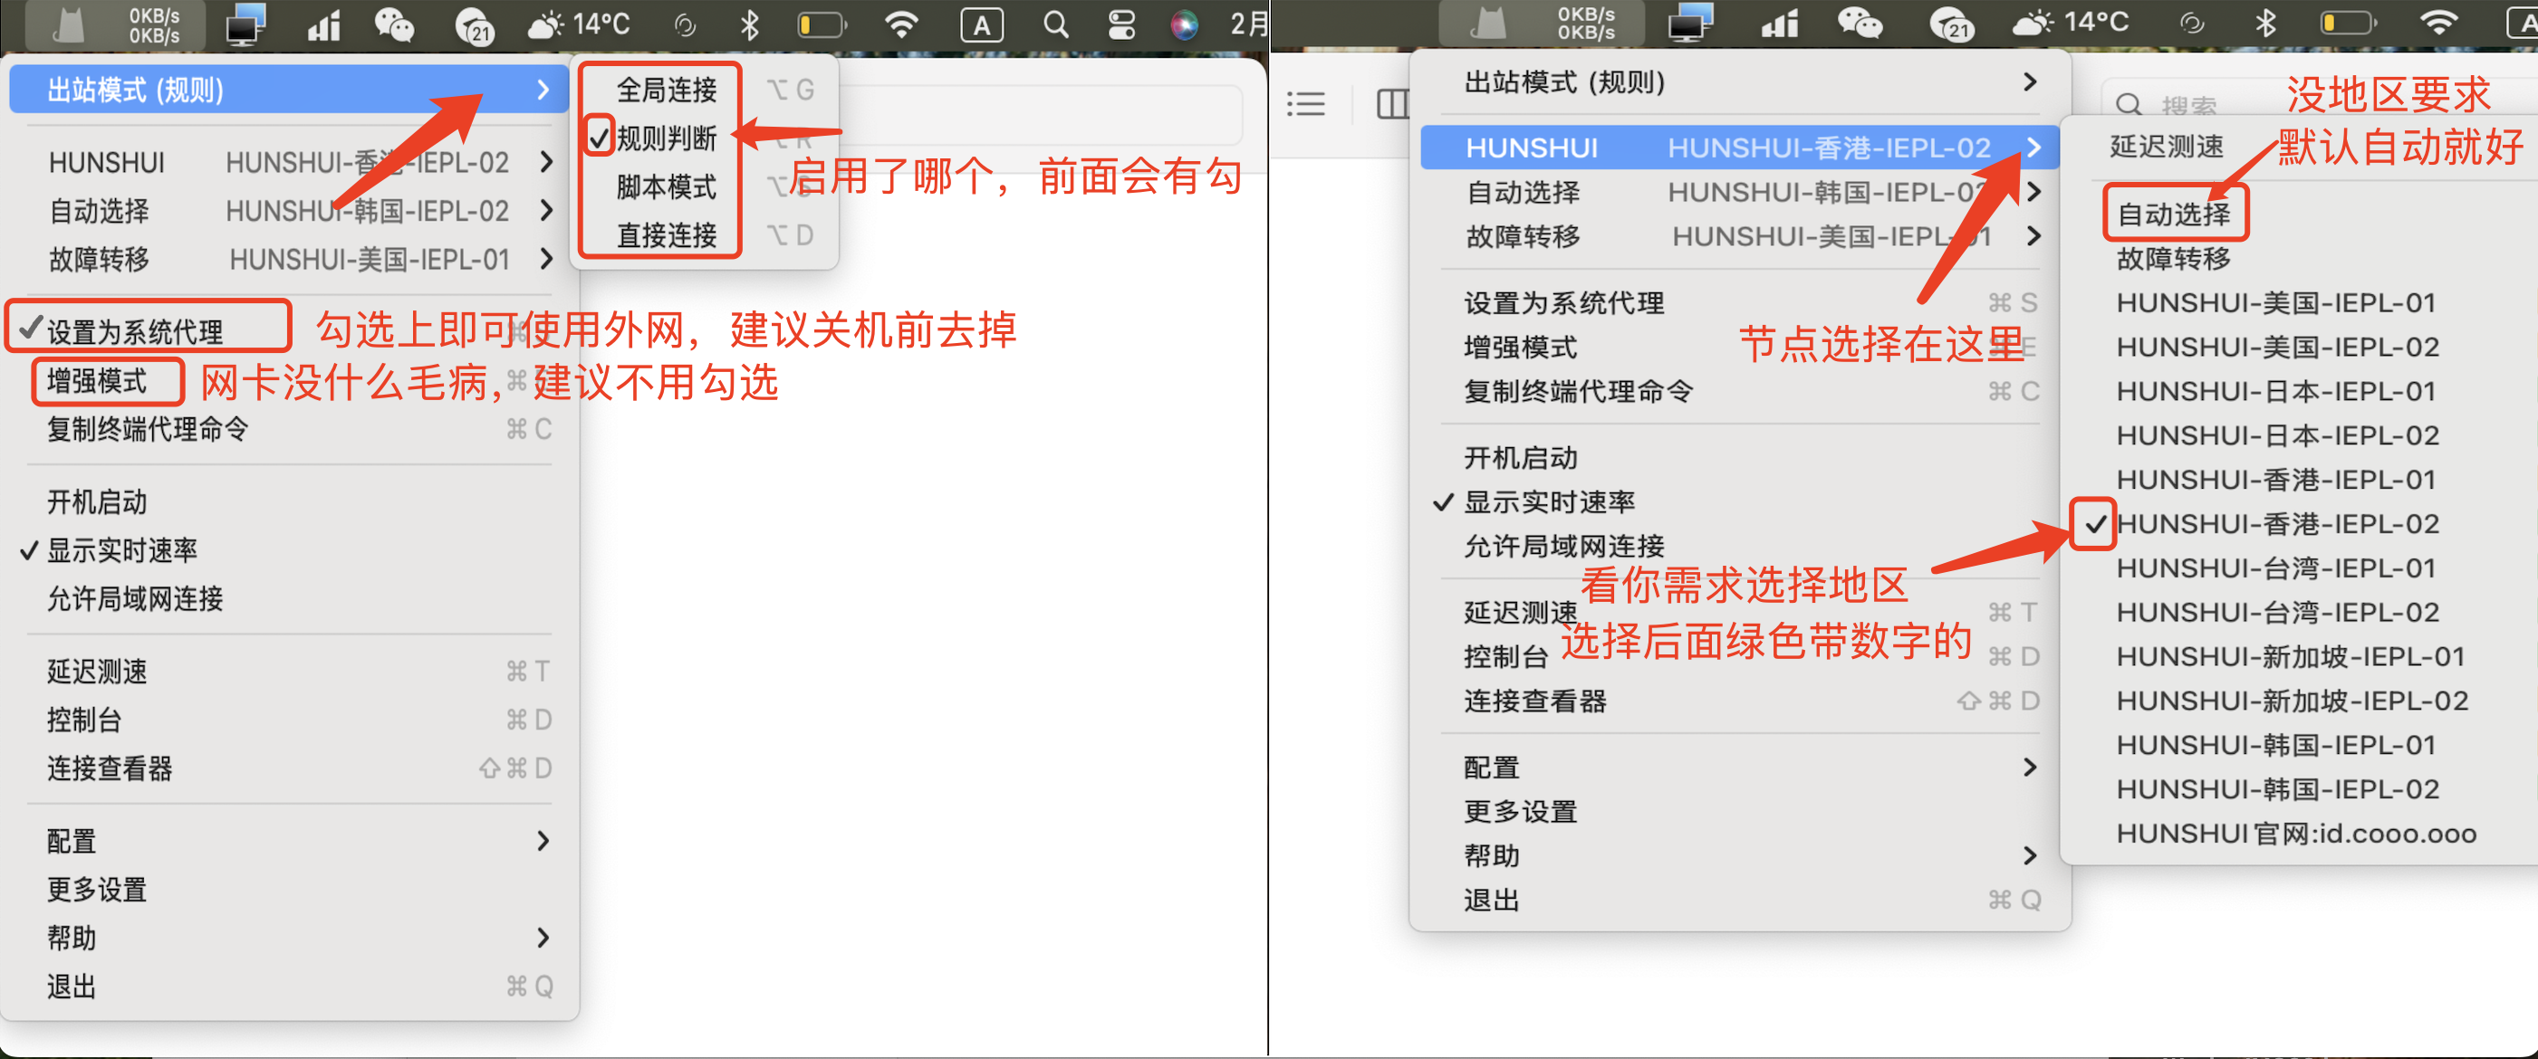Click the calendar 21 icon in left menu bar
The image size is (2538, 1059).
pyautogui.click(x=474, y=25)
